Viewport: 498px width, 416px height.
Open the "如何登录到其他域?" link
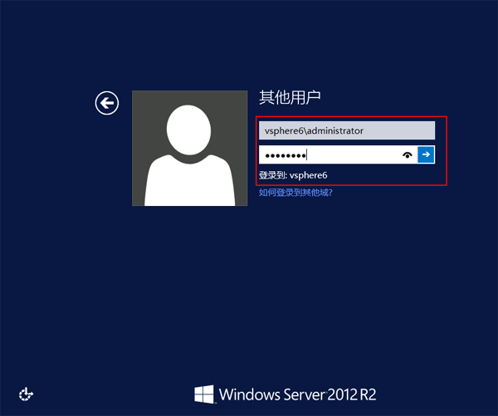[x=295, y=193]
